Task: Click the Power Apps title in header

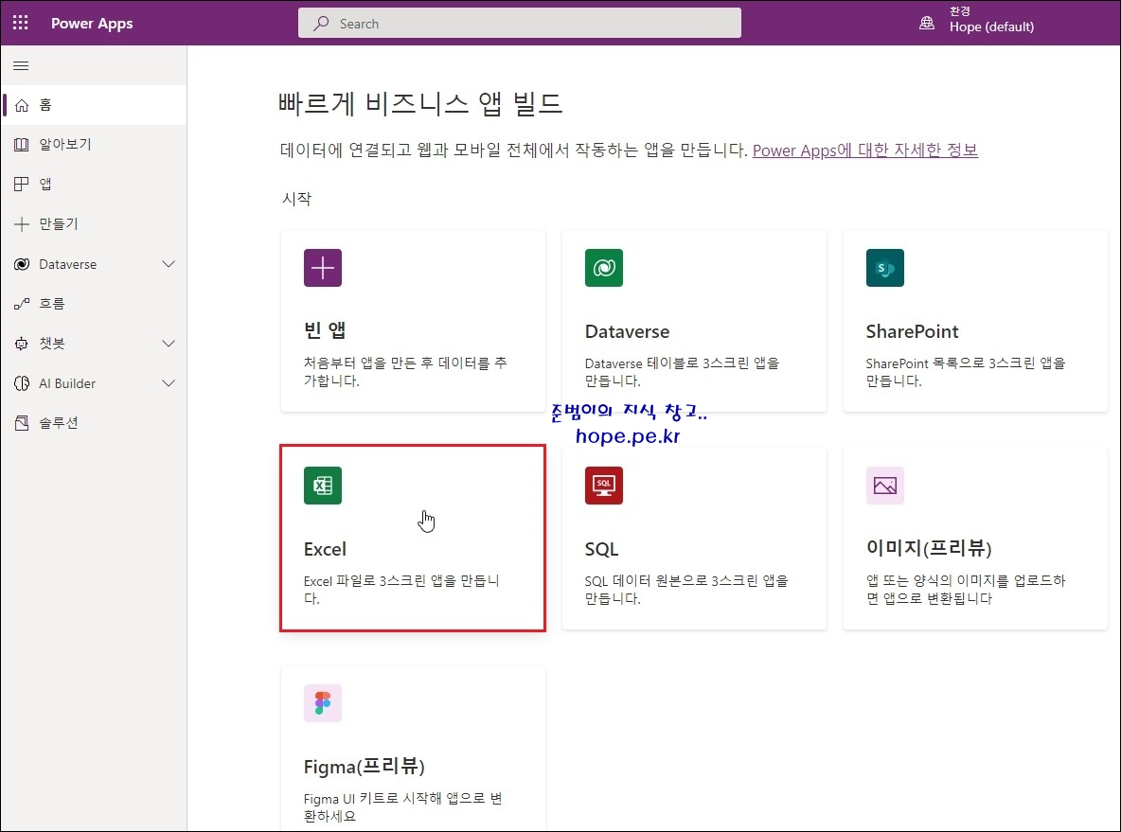Action: [x=92, y=23]
